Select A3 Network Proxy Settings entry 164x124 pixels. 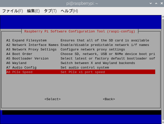point(81,49)
